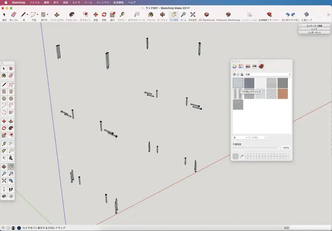Select the diamond plate metal swatch
Screen dimensions: 332x231
click(x=271, y=94)
